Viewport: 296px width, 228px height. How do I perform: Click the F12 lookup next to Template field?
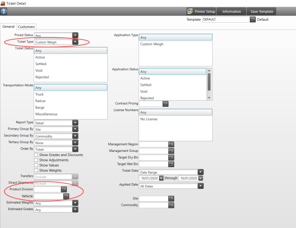[x=253, y=19]
